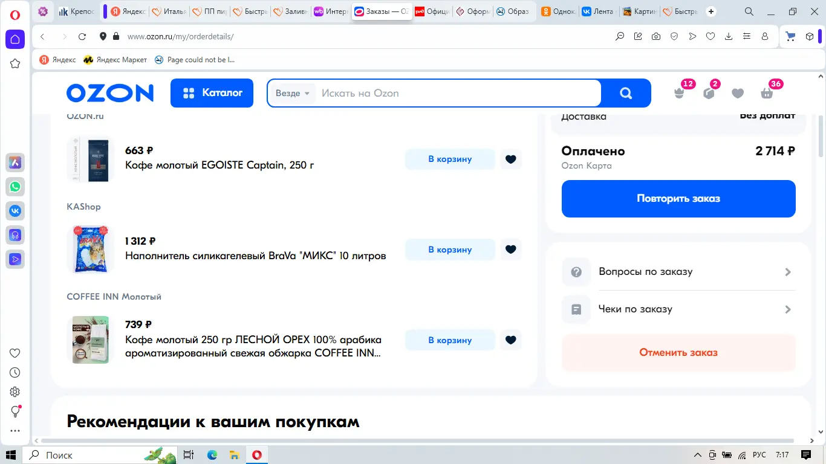Expand the Чеки по заказу section
The height and width of the screenshot is (464, 826).
pos(678,309)
